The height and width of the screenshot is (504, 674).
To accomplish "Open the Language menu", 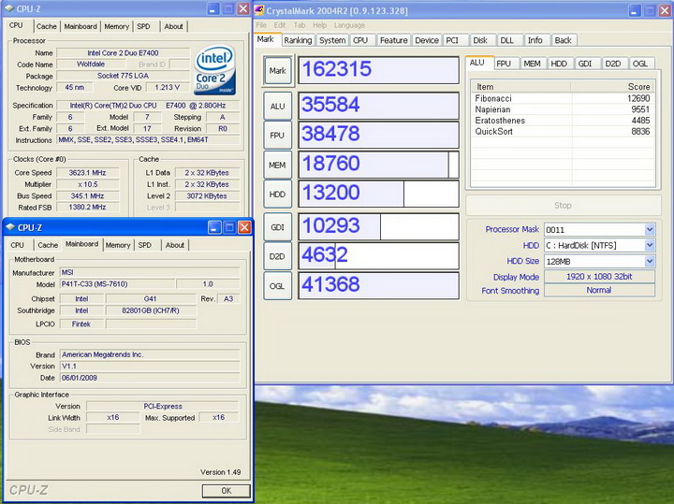I will pos(349,25).
